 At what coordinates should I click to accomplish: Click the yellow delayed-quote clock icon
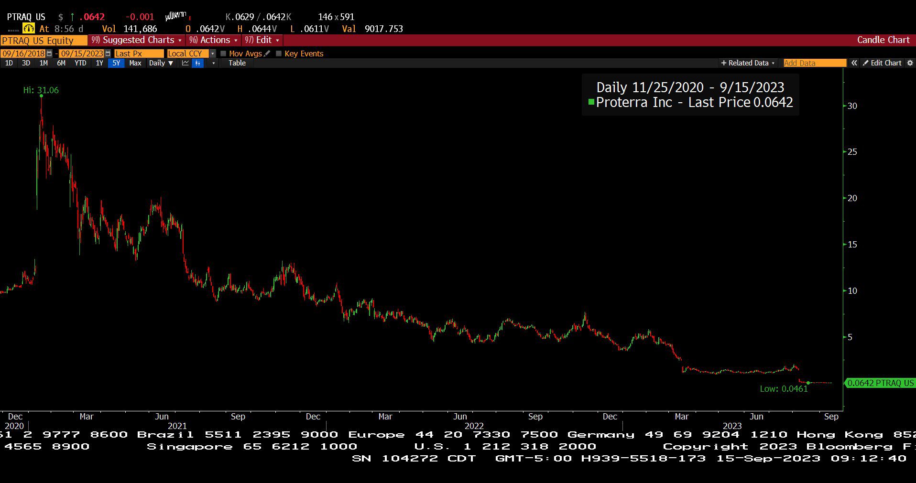[x=29, y=29]
